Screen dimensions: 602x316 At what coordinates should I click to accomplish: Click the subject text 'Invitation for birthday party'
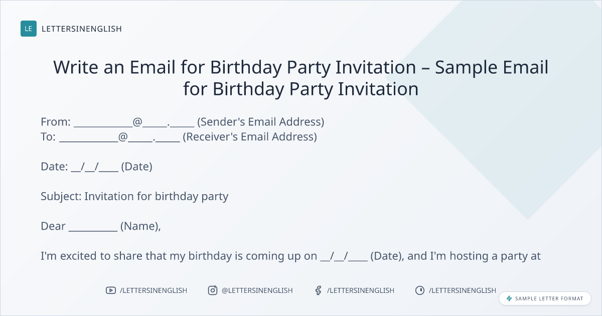pos(156,197)
